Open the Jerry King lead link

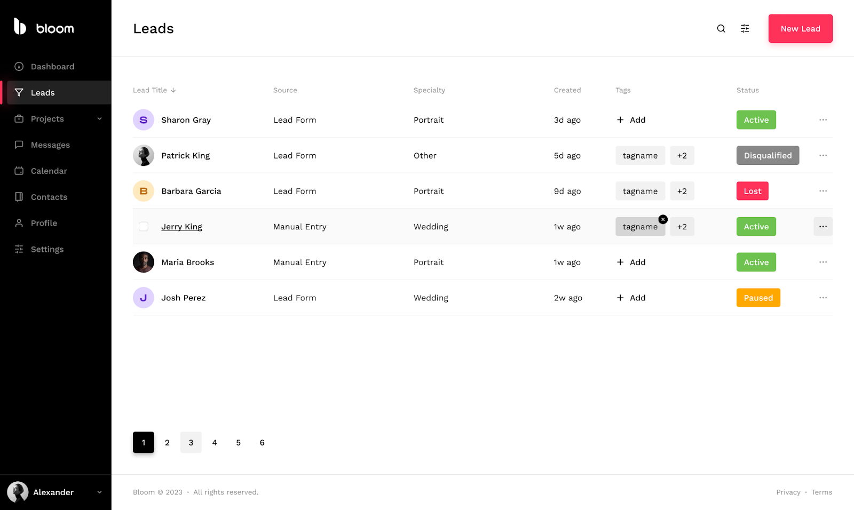181,227
